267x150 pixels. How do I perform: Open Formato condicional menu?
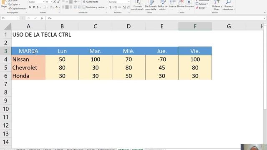(138, 5)
